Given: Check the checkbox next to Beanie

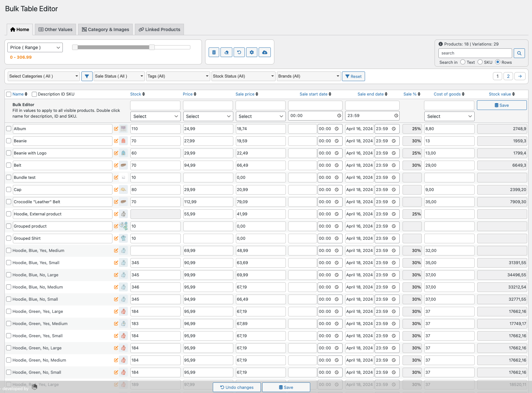Looking at the screenshot, I should (x=8, y=141).
